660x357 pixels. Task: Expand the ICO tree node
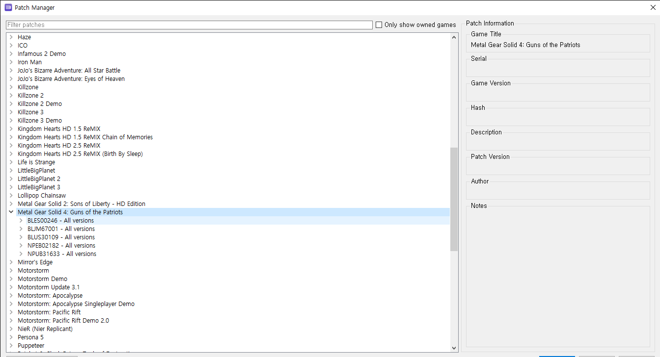[x=11, y=46]
